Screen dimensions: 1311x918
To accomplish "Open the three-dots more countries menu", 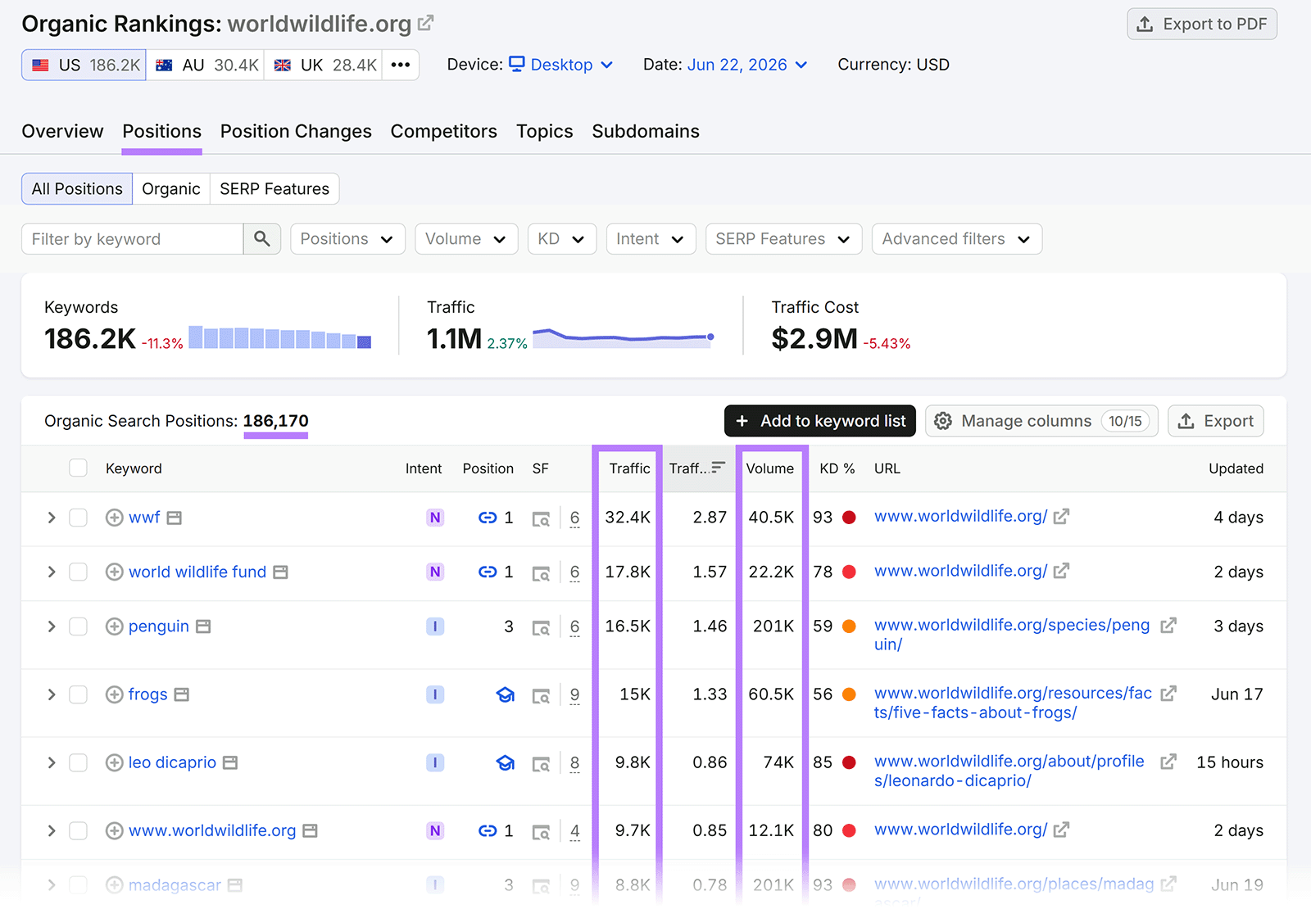I will coord(401,65).
